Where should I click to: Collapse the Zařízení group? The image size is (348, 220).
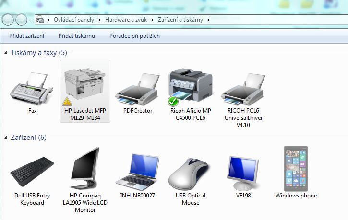tap(6, 138)
